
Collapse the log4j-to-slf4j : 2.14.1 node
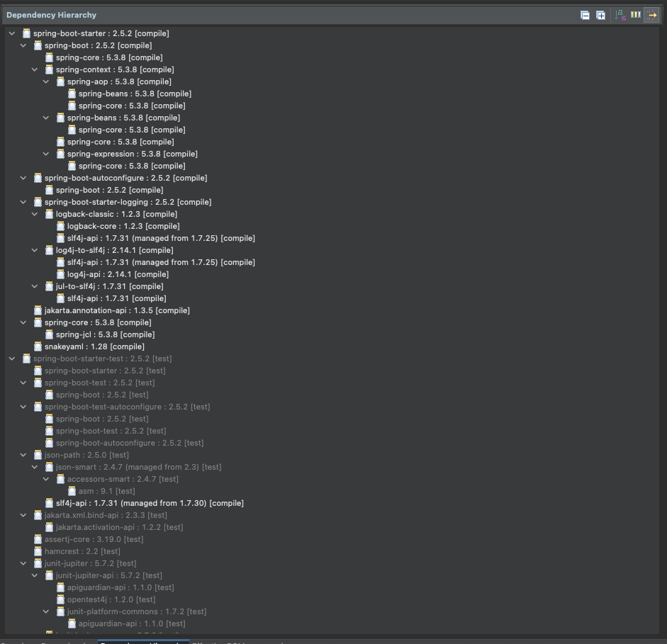[x=35, y=250]
